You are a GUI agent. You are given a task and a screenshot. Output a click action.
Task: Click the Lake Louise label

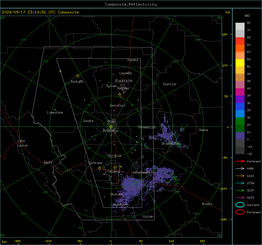[x=22, y=143]
